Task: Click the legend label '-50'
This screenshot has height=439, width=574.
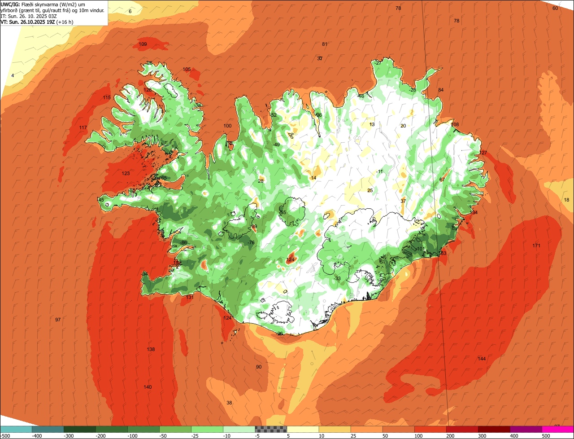Action: point(163,435)
